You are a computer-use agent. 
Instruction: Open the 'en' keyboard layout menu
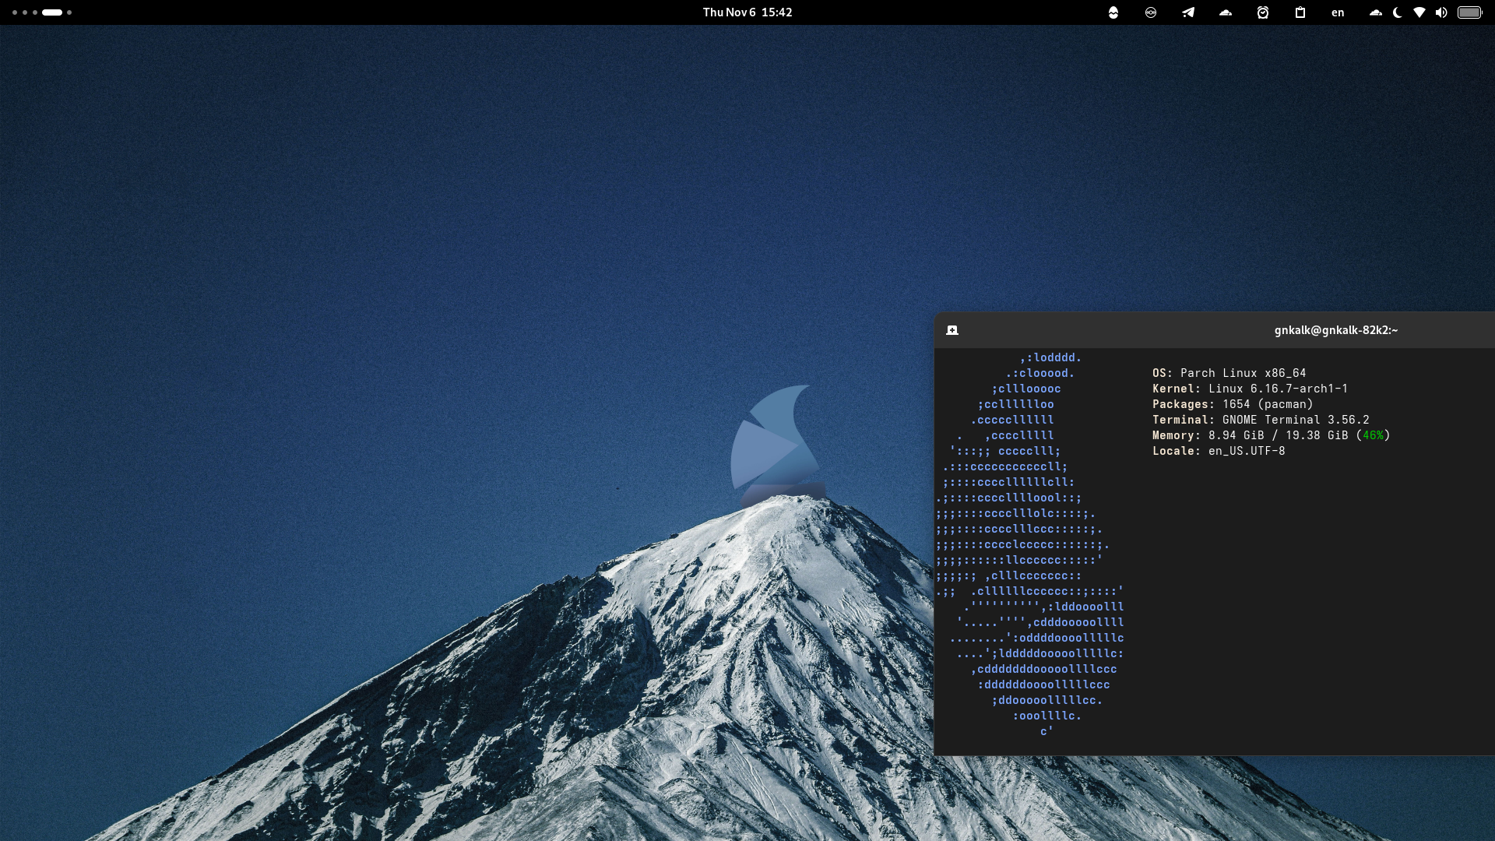point(1338,12)
